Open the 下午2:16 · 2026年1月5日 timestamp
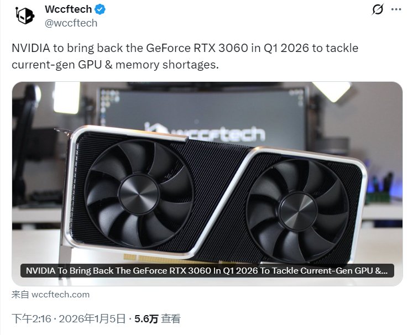The height and width of the screenshot is (335, 413). coord(69,318)
